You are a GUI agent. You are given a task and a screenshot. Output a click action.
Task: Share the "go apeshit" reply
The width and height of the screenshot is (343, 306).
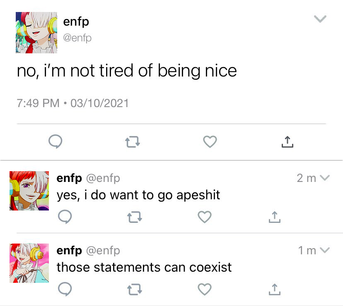(x=274, y=217)
